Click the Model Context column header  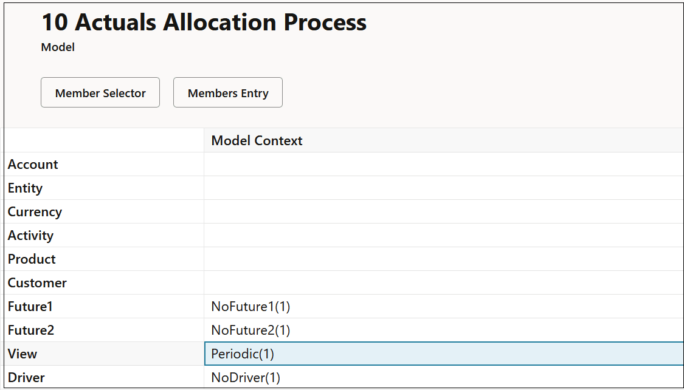pos(257,140)
